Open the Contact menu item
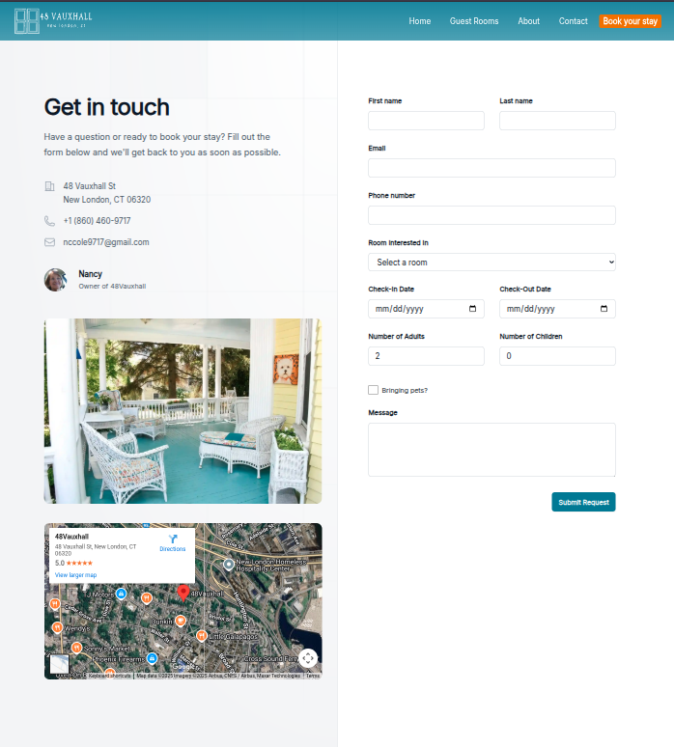674x747 pixels. (x=573, y=21)
